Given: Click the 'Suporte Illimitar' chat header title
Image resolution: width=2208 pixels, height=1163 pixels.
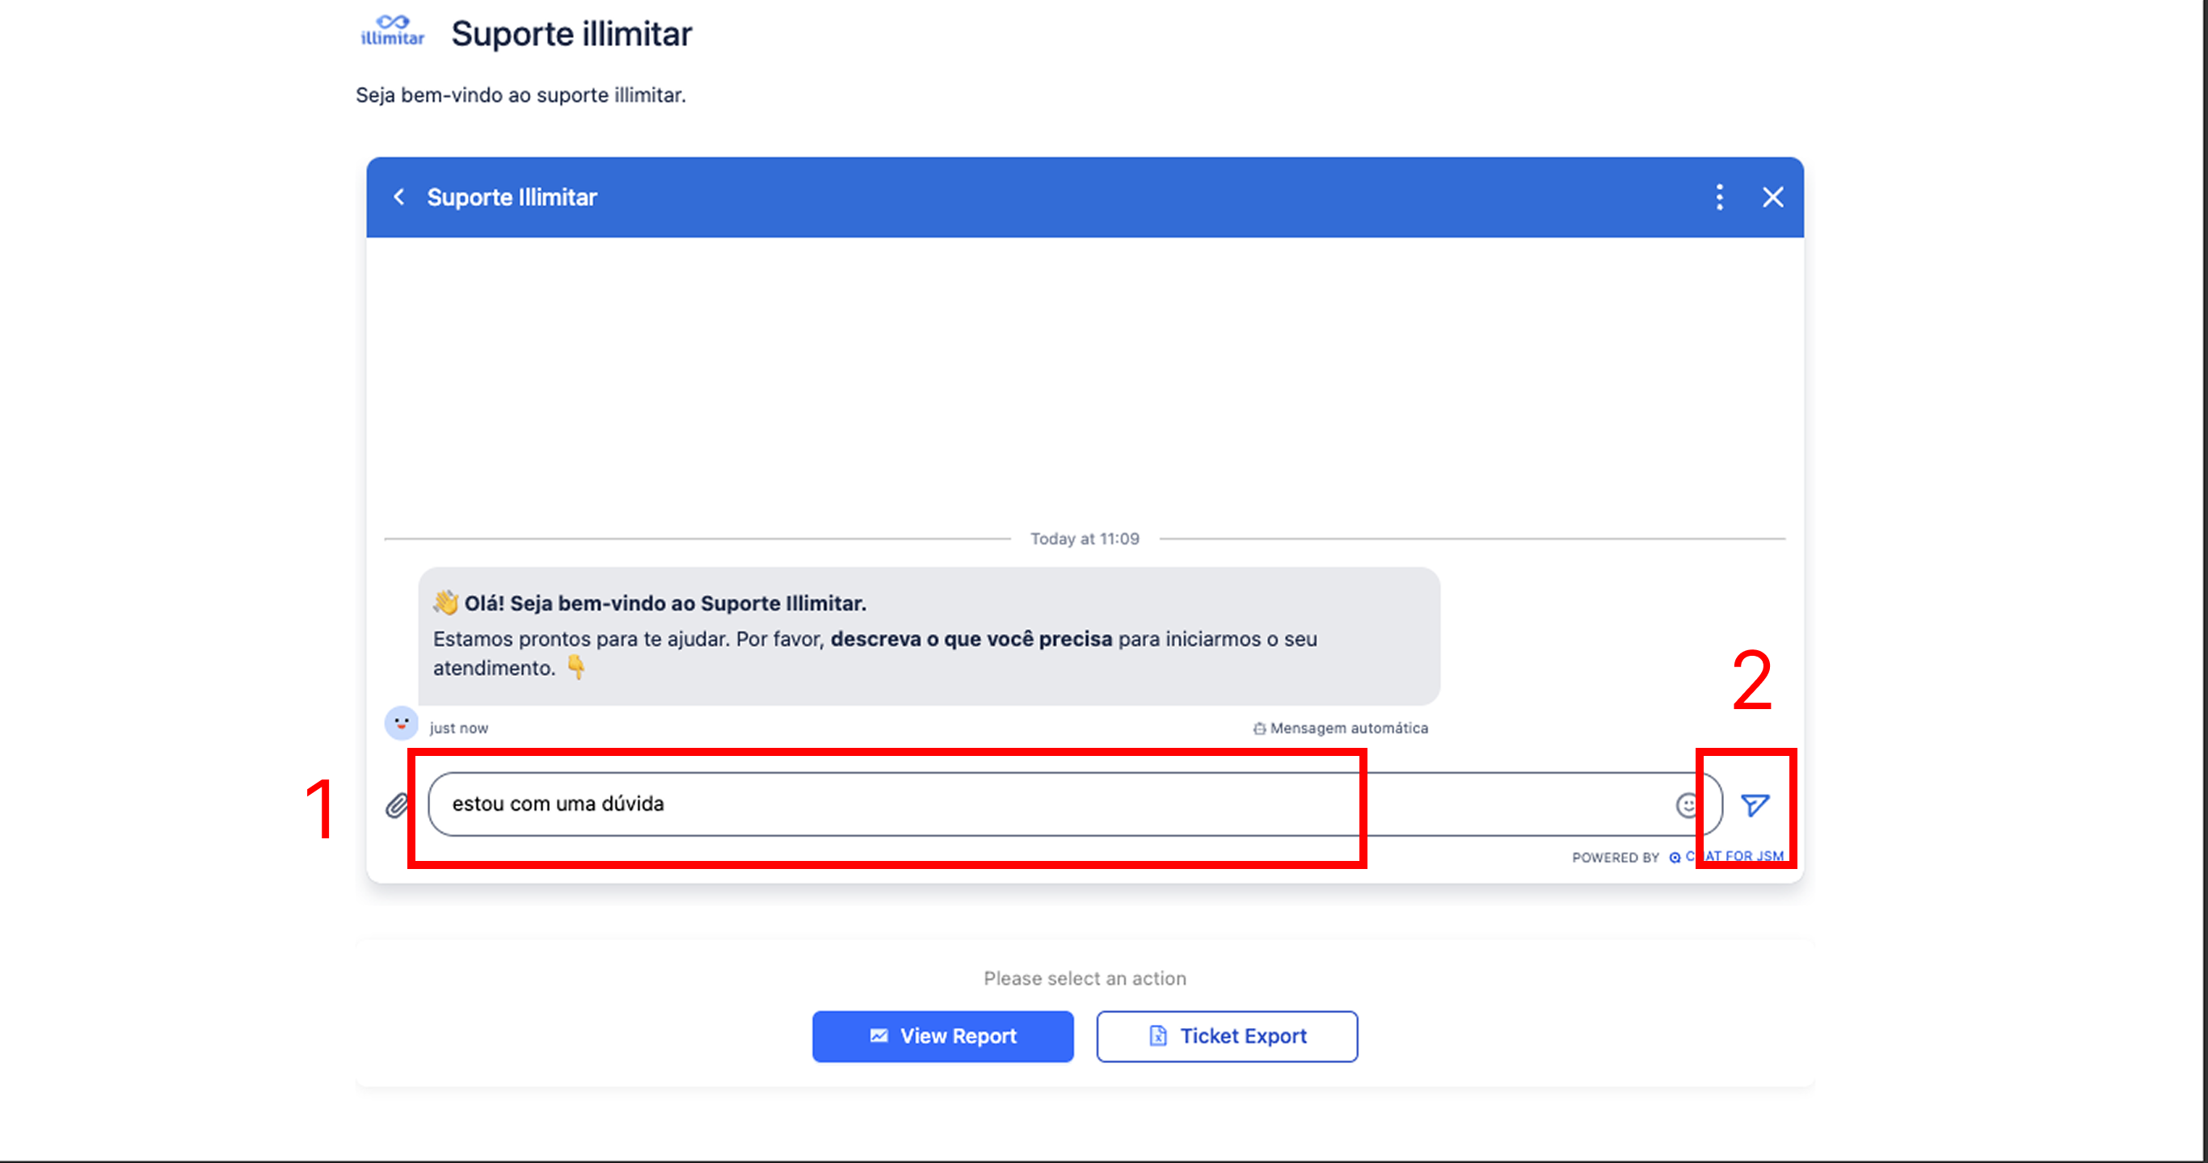Looking at the screenshot, I should pyautogui.click(x=512, y=197).
